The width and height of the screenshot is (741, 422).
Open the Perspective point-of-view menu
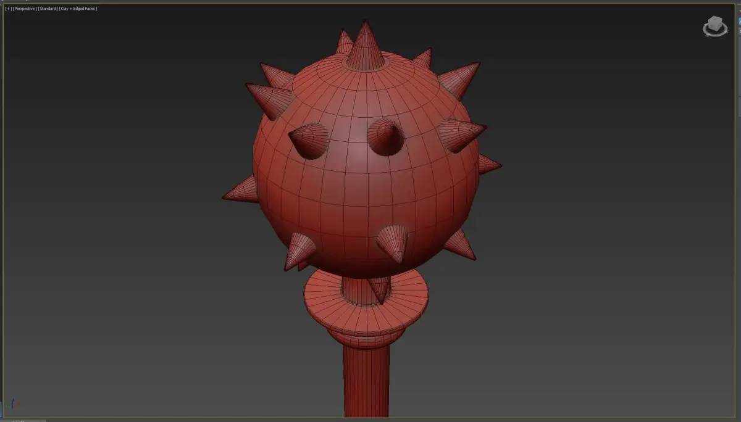[24, 9]
